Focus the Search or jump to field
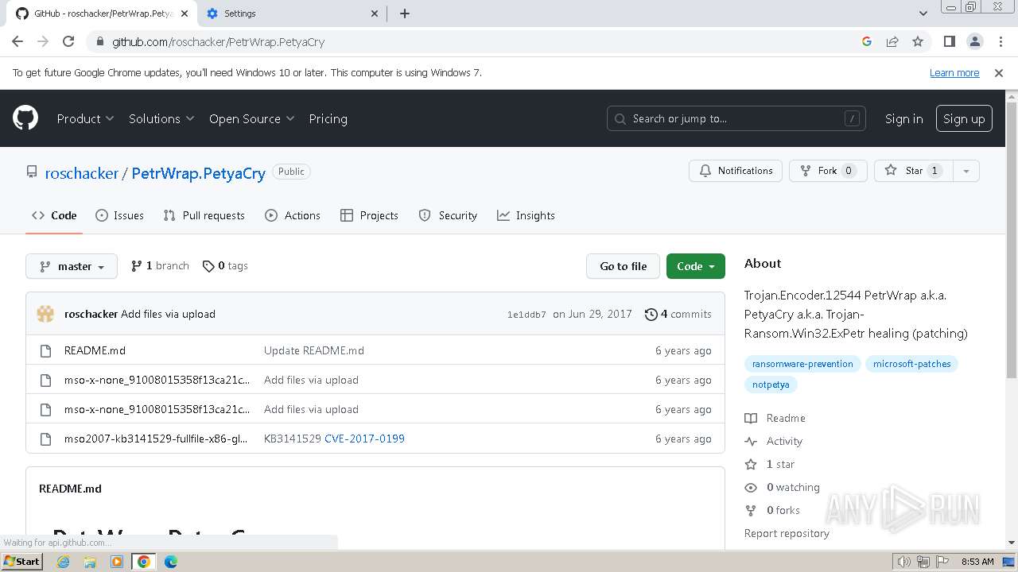This screenshot has height=572, width=1018. tap(736, 118)
